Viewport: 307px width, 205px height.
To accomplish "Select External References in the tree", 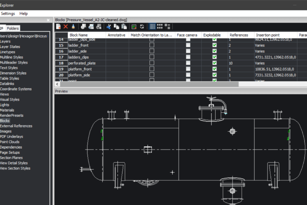I will point(16,126).
